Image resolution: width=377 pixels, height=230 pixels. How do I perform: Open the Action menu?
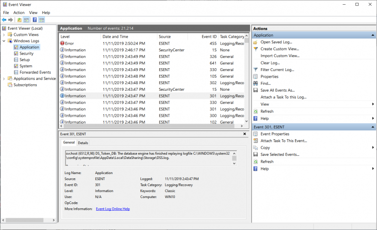coord(19,13)
